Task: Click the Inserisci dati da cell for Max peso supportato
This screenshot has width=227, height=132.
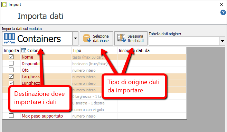Action: point(152,116)
